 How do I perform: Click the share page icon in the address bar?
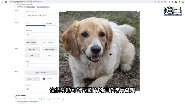click(162, 2)
